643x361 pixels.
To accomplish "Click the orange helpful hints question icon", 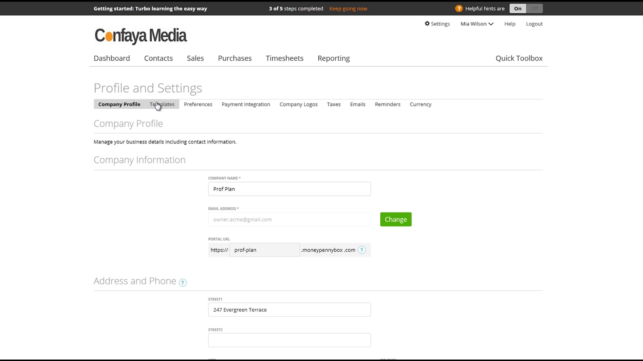I will coord(459,9).
